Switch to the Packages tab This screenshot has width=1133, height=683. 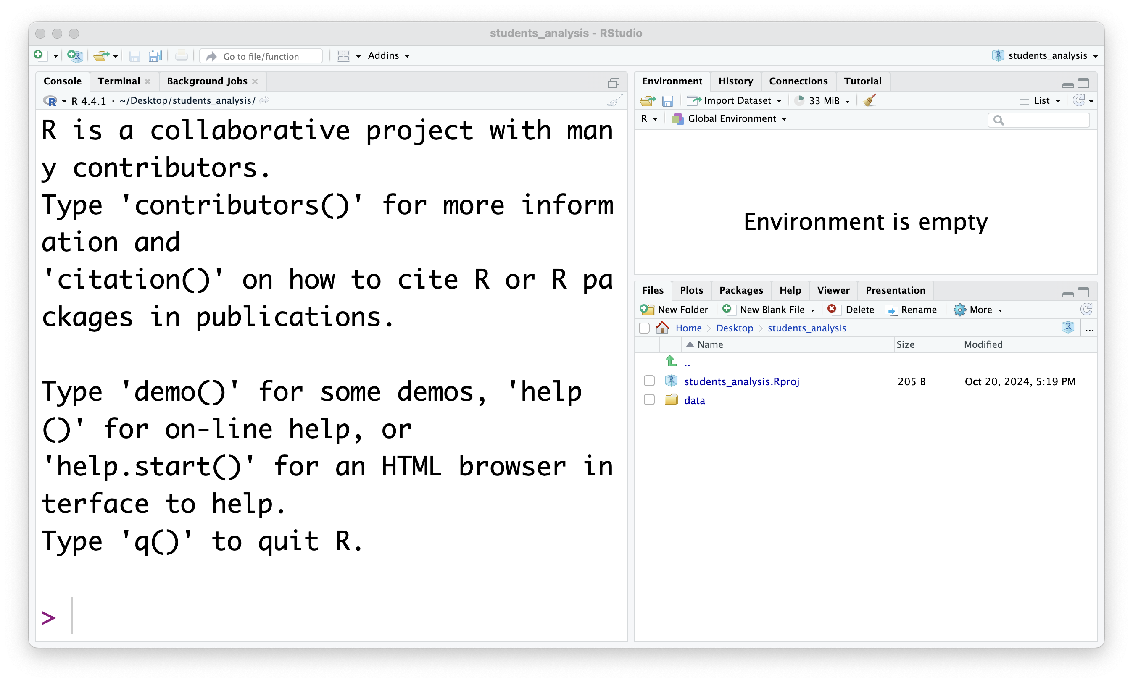click(741, 290)
